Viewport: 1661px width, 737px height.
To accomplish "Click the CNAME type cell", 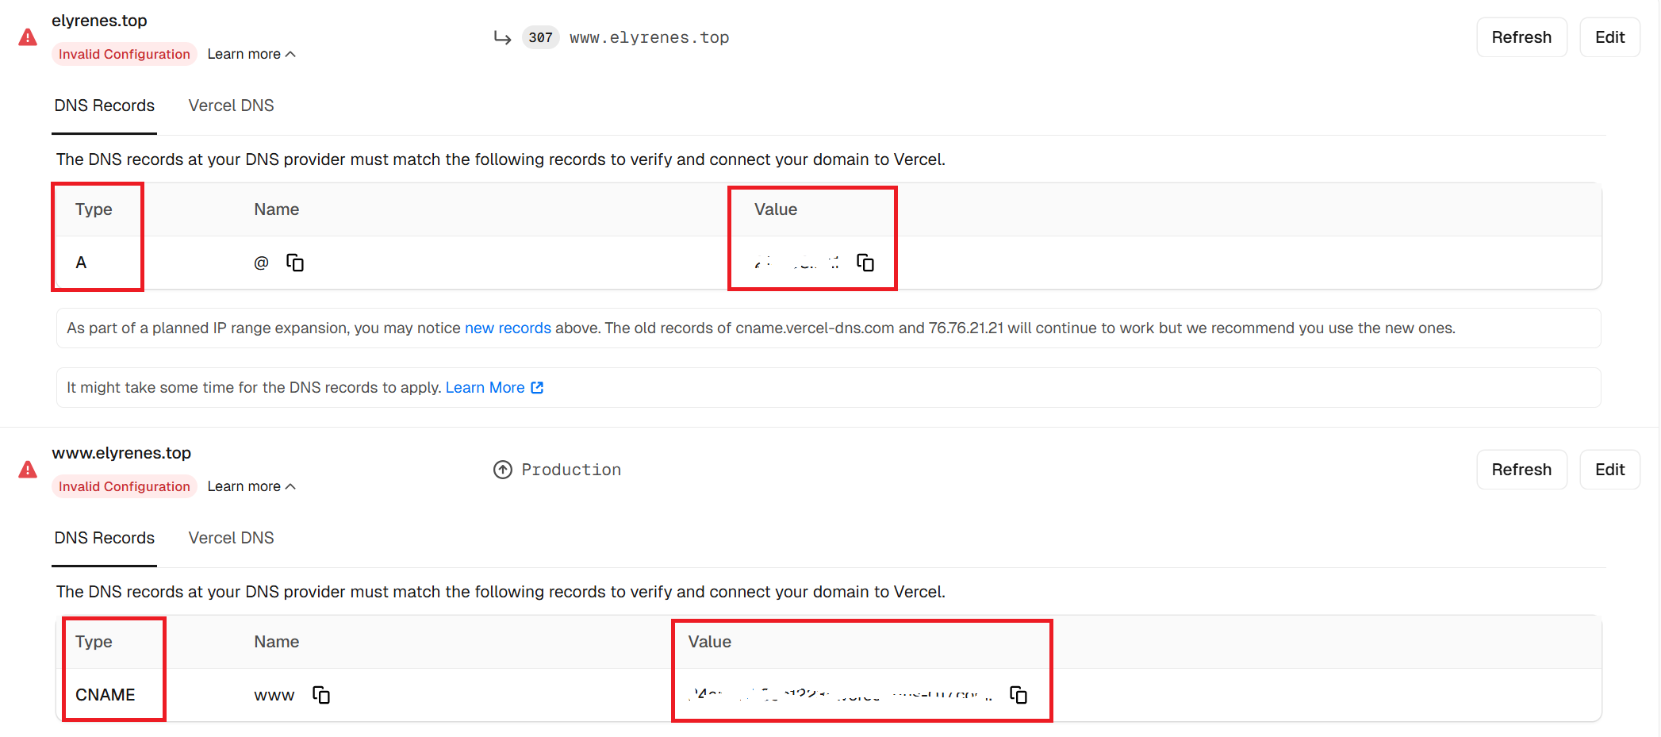I will [105, 695].
